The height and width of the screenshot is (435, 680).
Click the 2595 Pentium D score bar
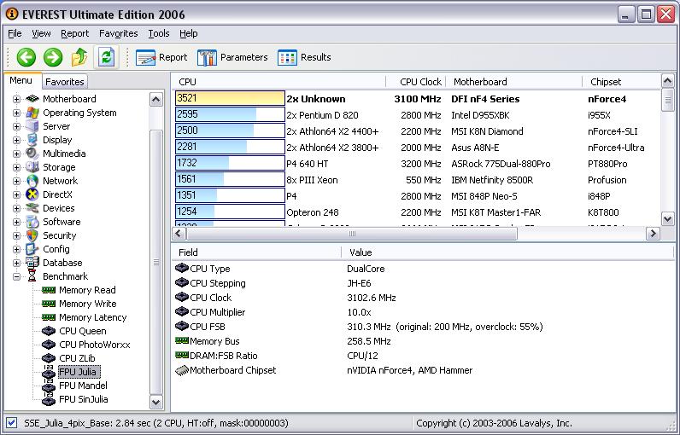tap(230, 114)
